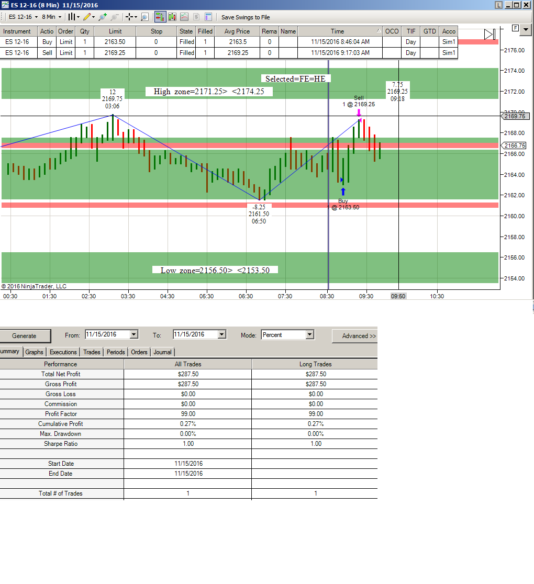The height and width of the screenshot is (584, 534).
Task: Click the Zoom In magnifier icon
Action: tap(103, 17)
